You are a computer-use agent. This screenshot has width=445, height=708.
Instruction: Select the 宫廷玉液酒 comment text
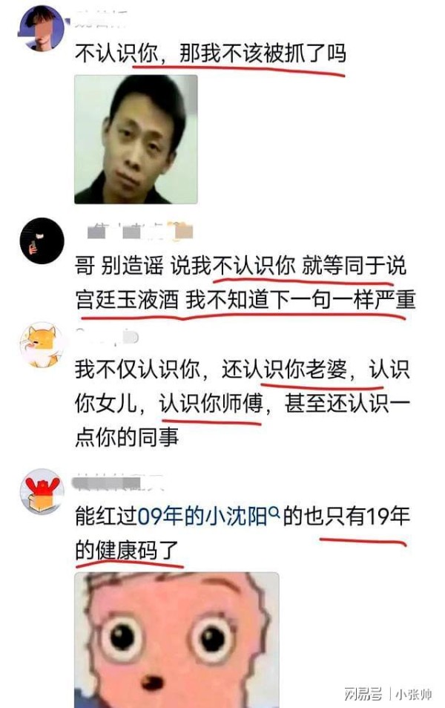(x=245, y=283)
